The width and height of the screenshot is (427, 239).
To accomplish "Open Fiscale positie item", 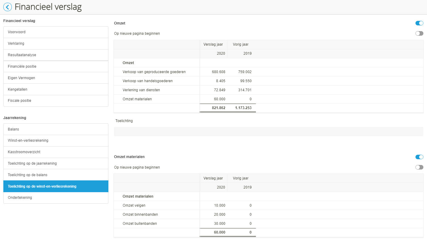I will pyautogui.click(x=56, y=101).
